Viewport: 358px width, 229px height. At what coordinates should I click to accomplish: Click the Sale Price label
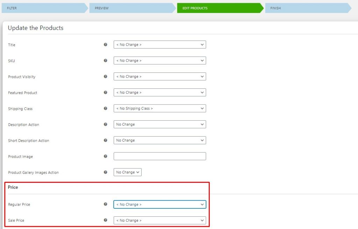pyautogui.click(x=16, y=220)
